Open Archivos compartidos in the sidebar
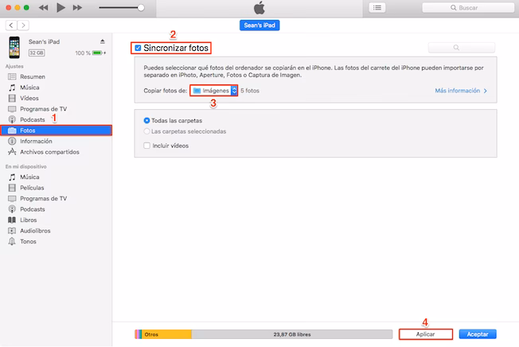The height and width of the screenshot is (347, 519). pyautogui.click(x=56, y=152)
